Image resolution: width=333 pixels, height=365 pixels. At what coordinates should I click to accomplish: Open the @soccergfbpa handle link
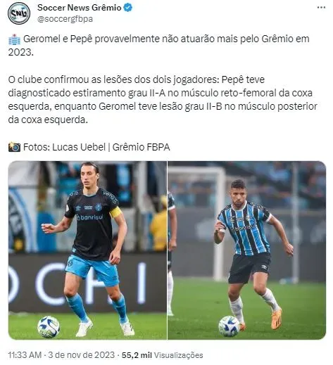pyautogui.click(x=65, y=19)
